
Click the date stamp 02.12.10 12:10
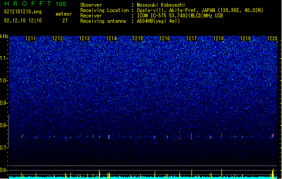point(23,21)
